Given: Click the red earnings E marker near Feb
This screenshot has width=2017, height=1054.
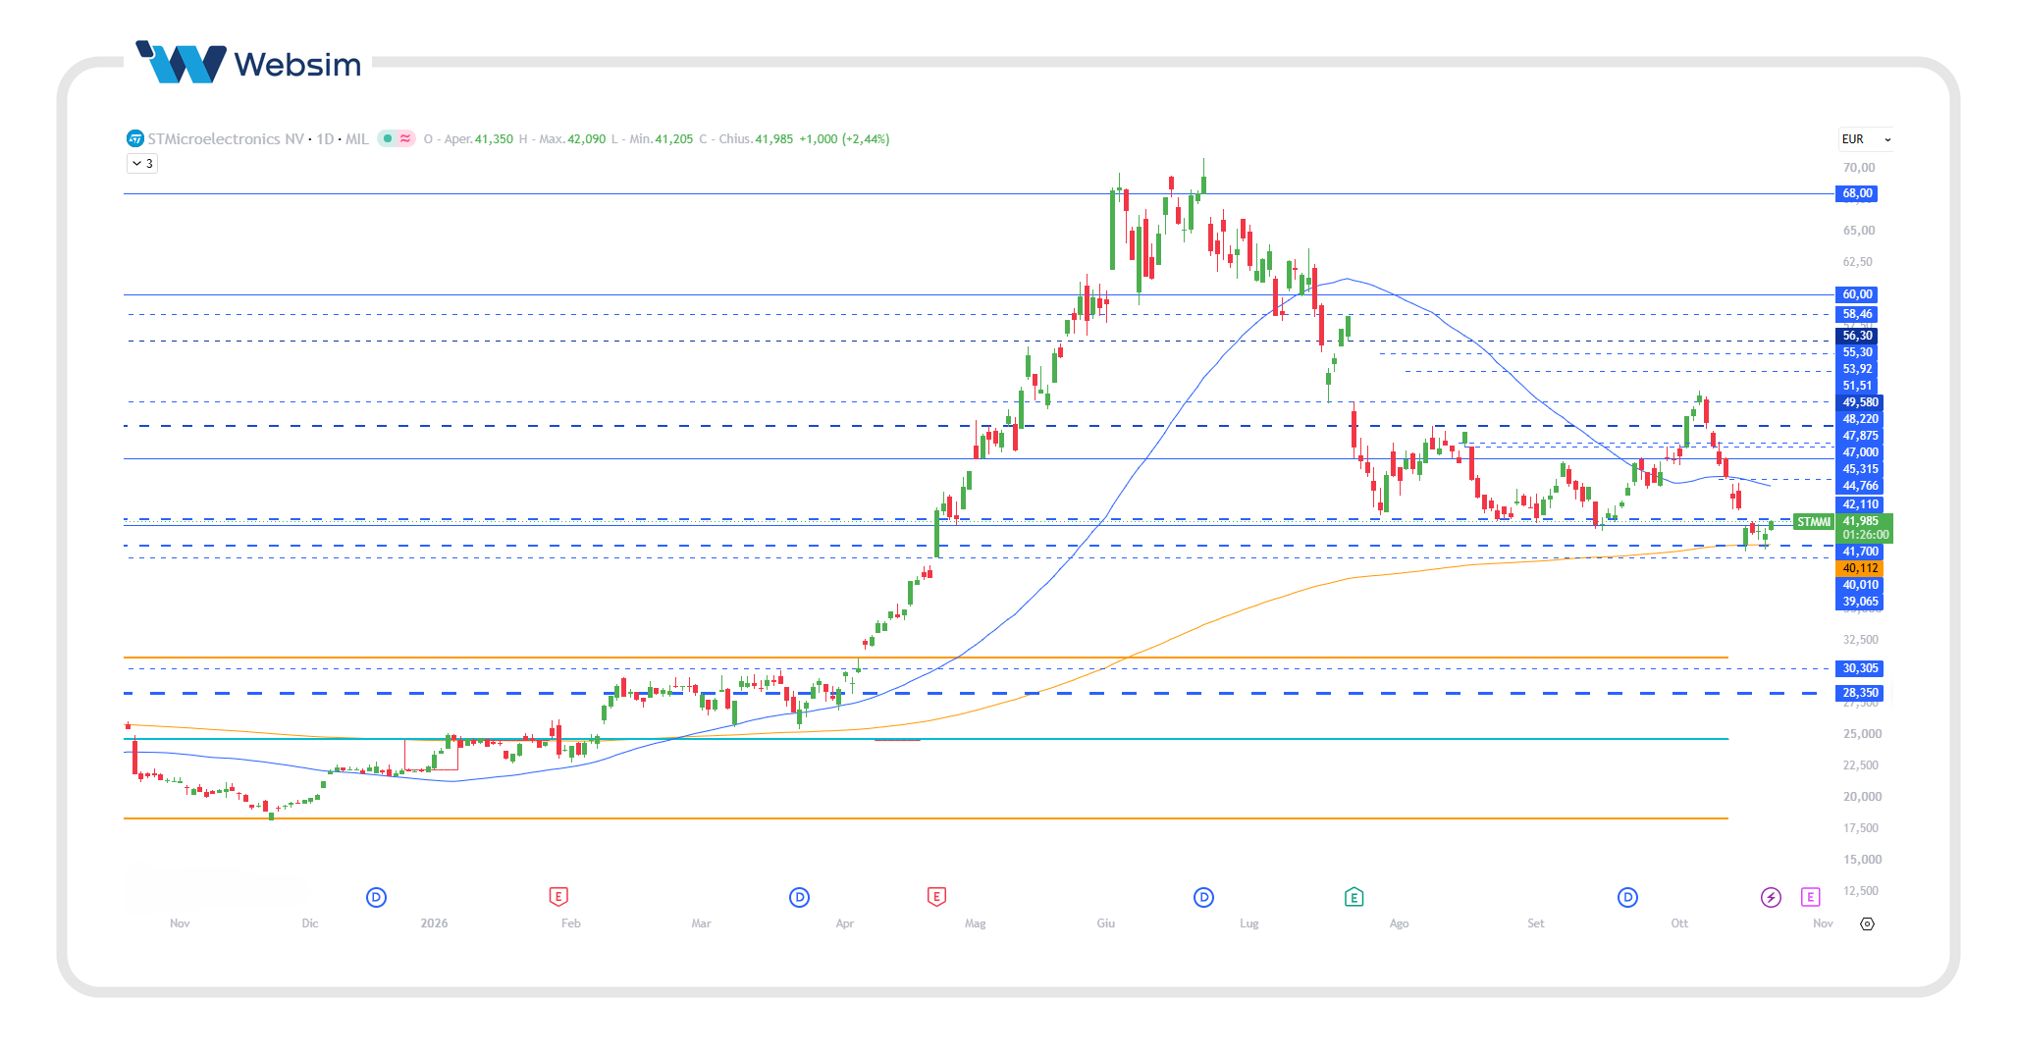Looking at the screenshot, I should (x=557, y=897).
